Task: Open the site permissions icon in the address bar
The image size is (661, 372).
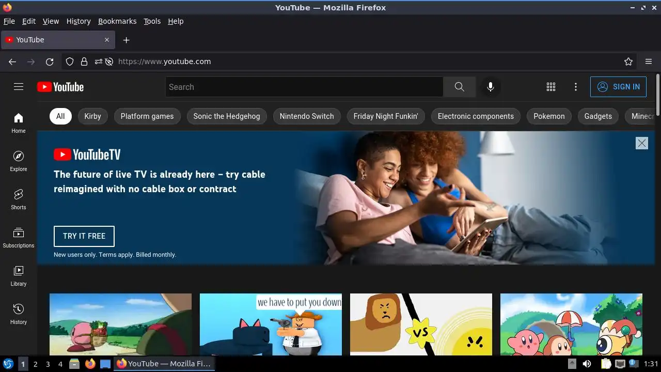Action: 99,61
